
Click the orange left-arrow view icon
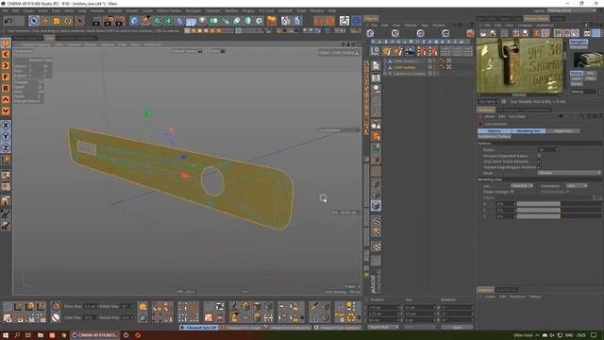[x=6, y=55]
